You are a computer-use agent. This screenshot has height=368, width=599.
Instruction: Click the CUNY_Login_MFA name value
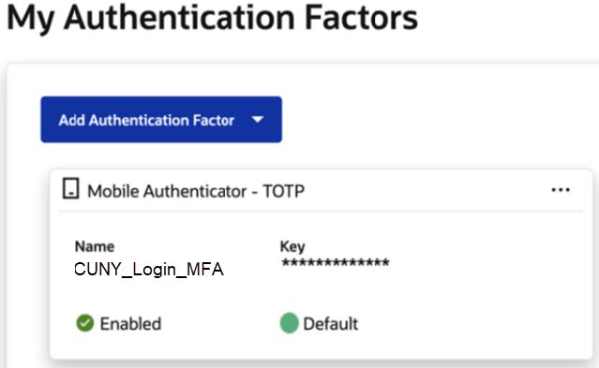pos(149,269)
